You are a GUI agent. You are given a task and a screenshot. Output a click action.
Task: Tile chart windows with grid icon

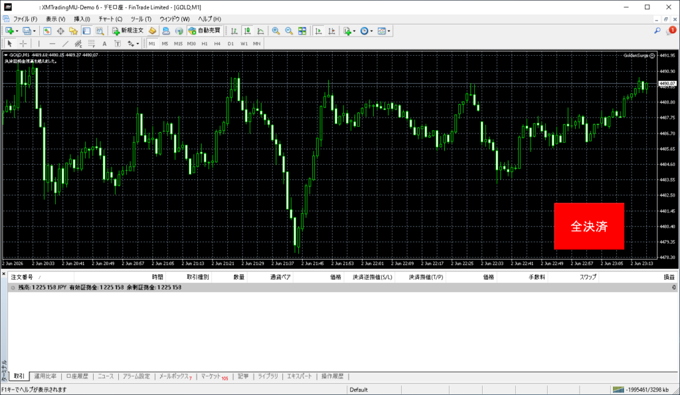[x=302, y=31]
